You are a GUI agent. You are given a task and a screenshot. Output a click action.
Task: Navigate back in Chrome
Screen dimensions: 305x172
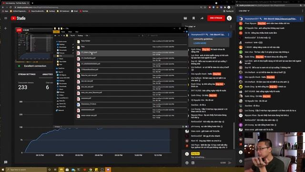[x=3, y=7]
